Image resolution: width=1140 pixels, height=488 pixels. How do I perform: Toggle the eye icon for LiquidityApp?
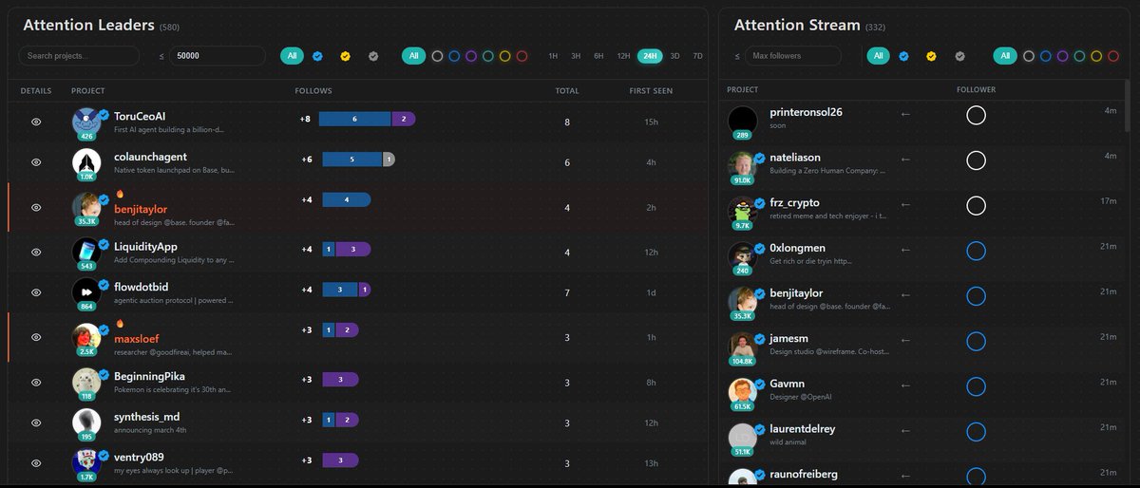point(36,252)
